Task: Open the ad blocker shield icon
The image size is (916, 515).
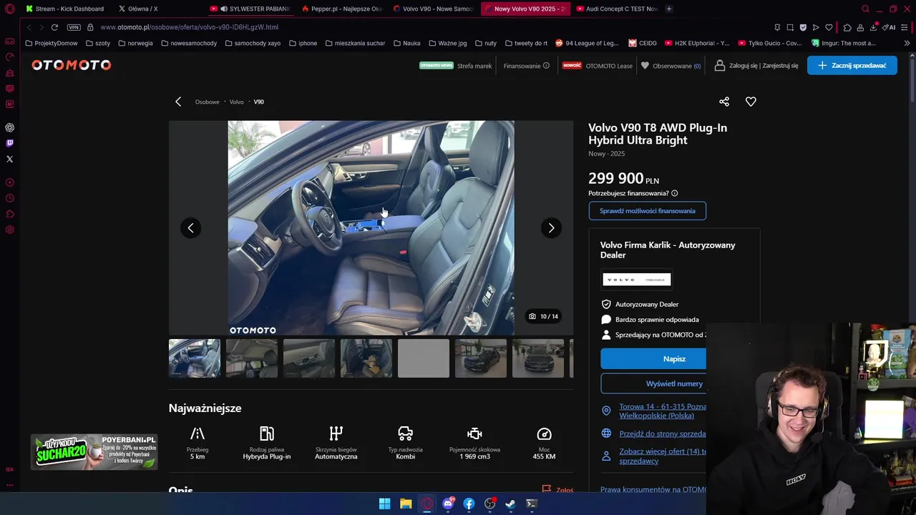Action: coord(803,27)
